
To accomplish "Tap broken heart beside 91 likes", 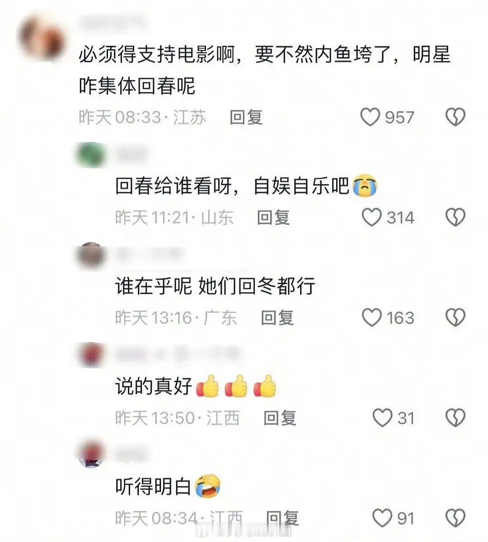I will pos(455,518).
